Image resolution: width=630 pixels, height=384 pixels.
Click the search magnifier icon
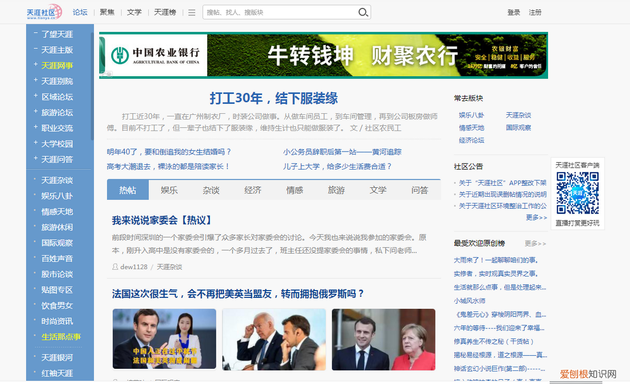coord(363,12)
